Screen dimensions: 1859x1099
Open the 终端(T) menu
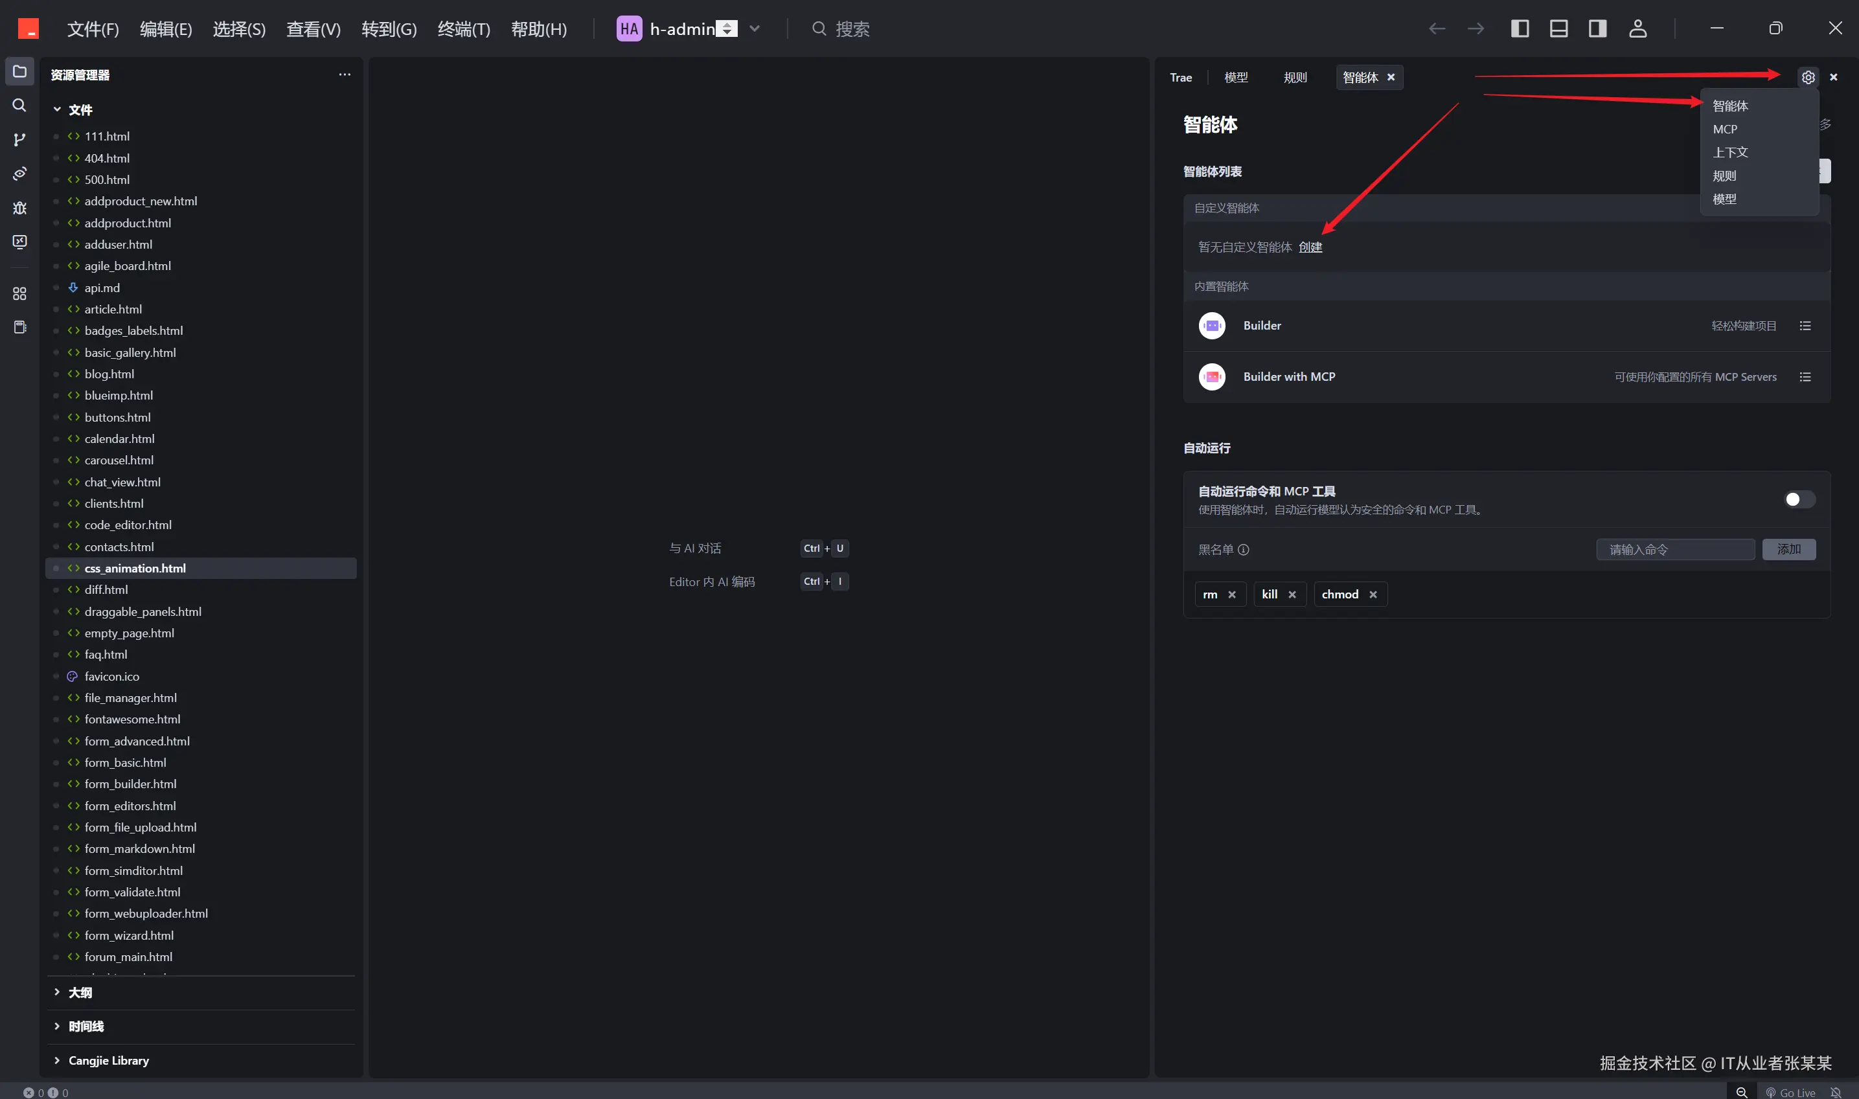464,29
